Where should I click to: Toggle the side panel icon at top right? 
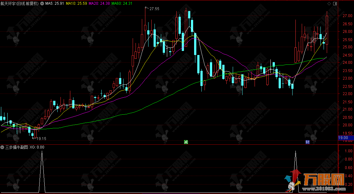[334, 3]
